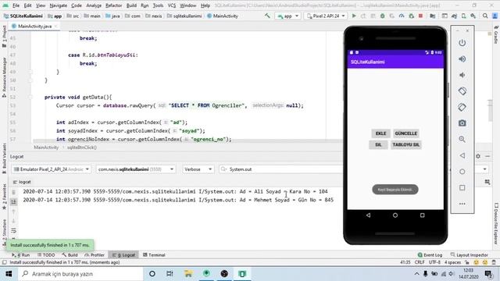Open Build menu
This screenshot has width=500, height=281.
click(131, 5)
